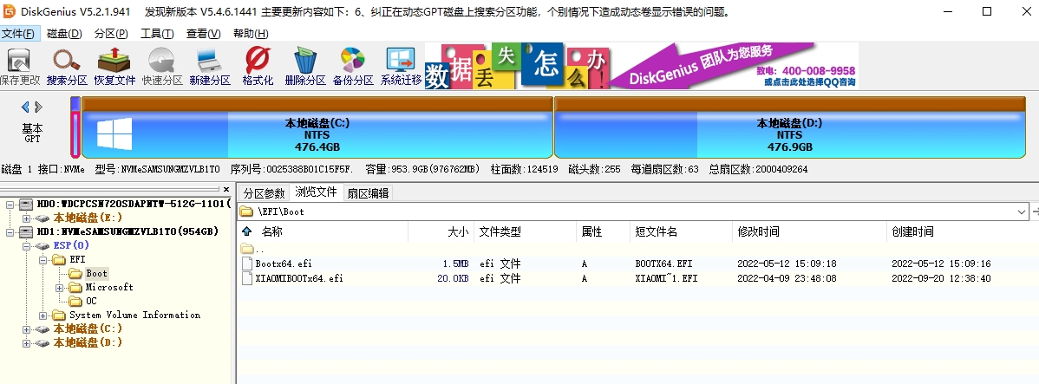Click the parent folder '..' icon in file list
Screen dimensions: 1039x384
(247, 249)
